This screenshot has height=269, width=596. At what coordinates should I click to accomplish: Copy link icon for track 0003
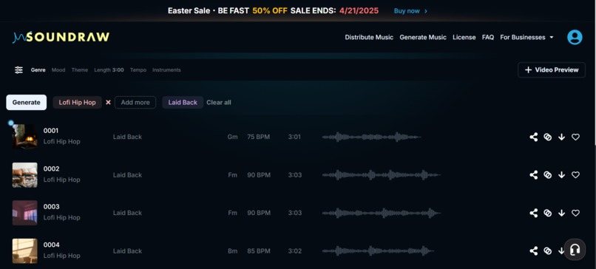(547, 213)
